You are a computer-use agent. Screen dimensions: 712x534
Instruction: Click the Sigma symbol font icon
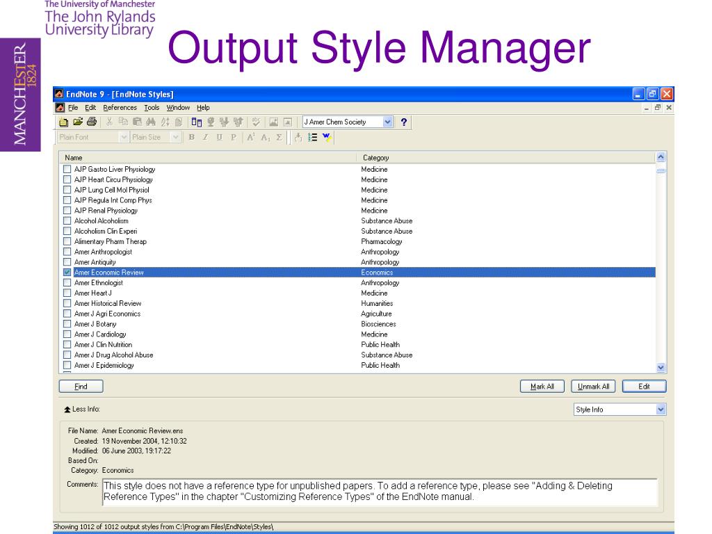(x=280, y=137)
